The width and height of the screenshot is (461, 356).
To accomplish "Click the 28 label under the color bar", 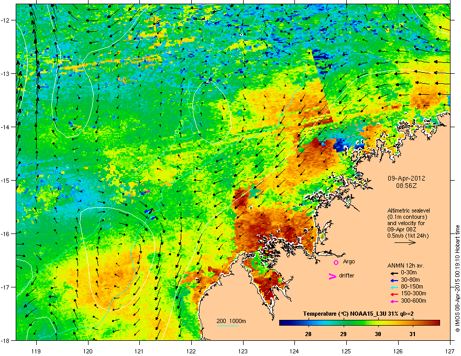I will [x=308, y=334].
